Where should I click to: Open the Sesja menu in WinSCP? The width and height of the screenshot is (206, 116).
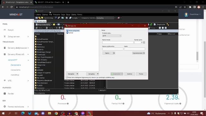(x=63, y=15)
